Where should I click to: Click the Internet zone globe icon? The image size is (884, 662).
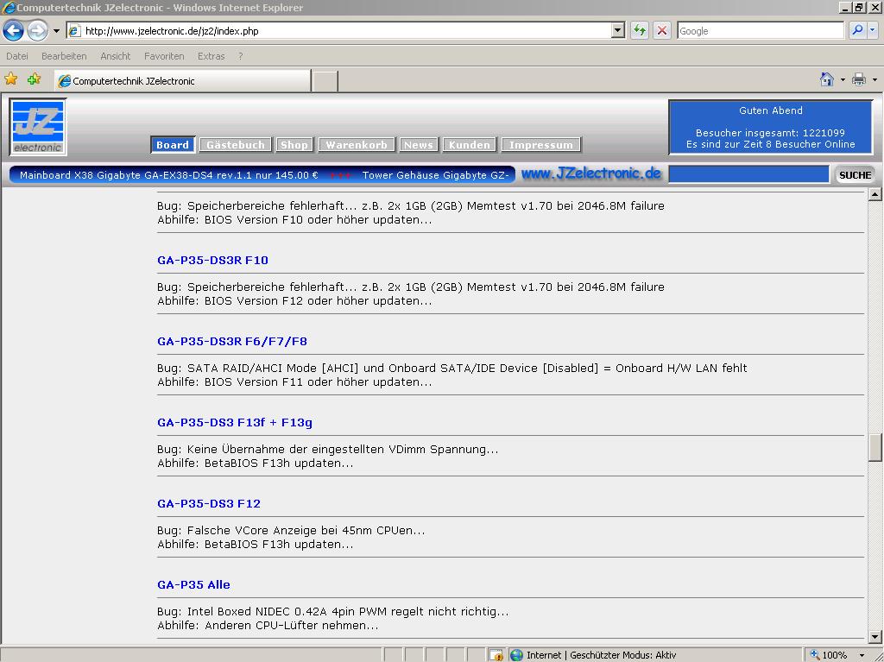[x=516, y=655]
